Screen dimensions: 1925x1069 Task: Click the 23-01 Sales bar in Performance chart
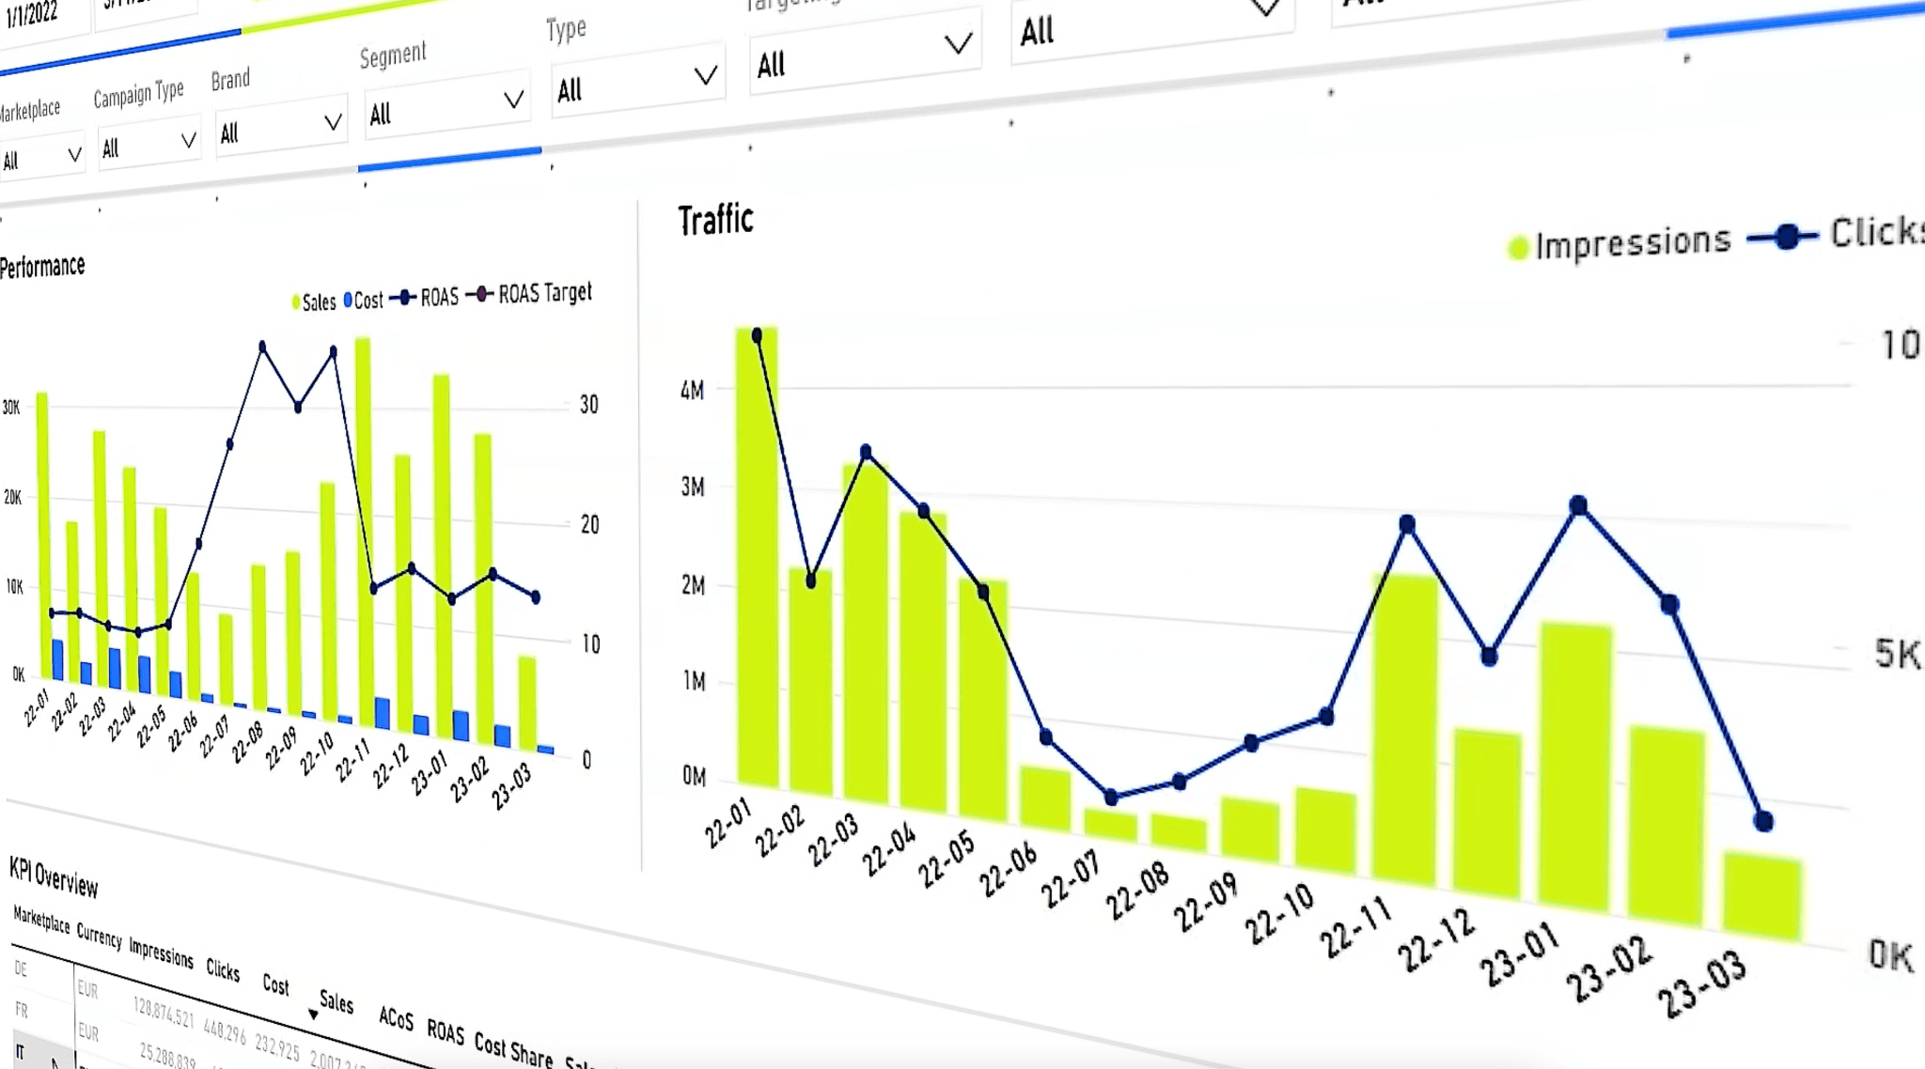442,557
